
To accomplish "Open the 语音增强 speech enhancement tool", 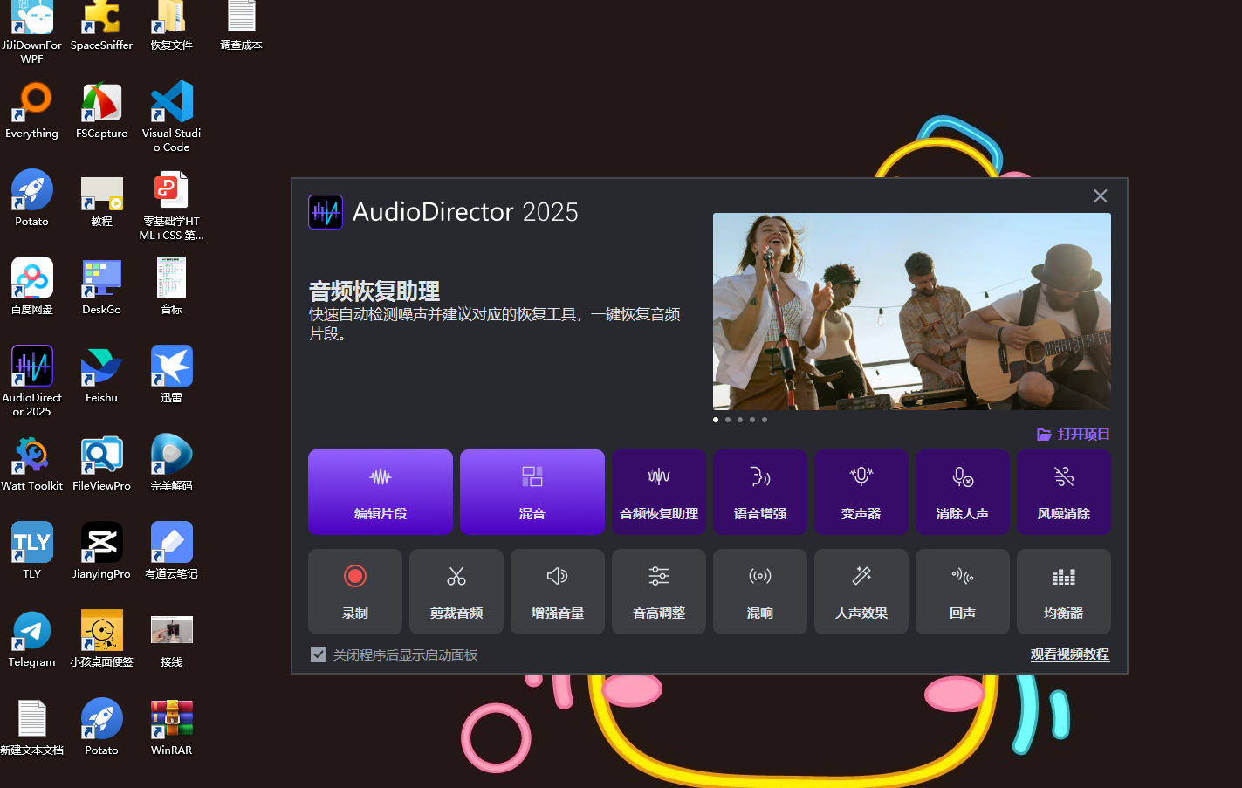I will click(760, 492).
